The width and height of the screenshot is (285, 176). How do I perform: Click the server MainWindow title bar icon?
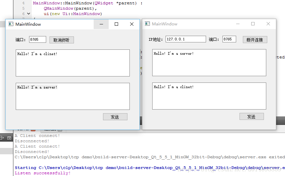click(11, 24)
